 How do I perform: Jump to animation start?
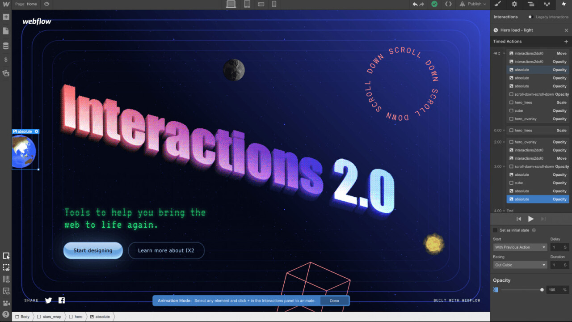(519, 219)
